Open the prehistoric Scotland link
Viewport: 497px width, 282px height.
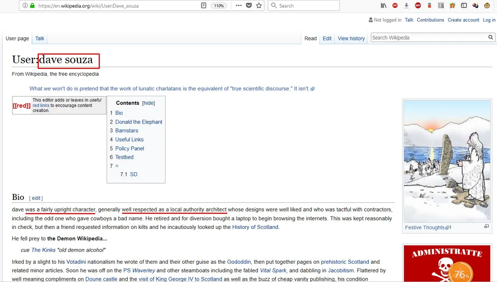click(x=345, y=262)
